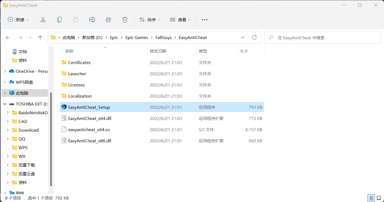384x202 pixels.
Task: Switch to details view in status bar
Action: (371, 198)
